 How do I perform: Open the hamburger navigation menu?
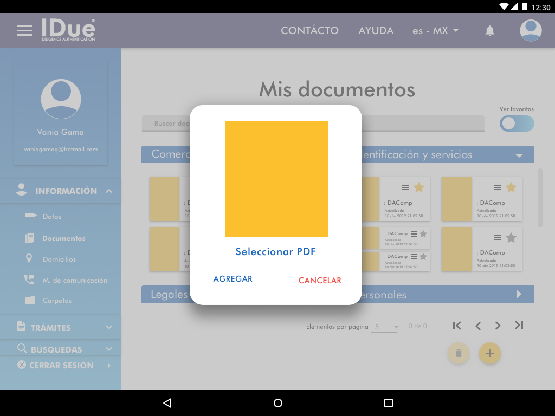click(24, 30)
